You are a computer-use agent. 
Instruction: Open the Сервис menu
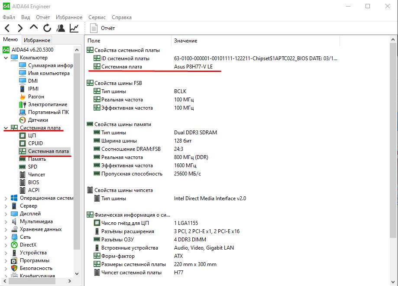click(97, 17)
